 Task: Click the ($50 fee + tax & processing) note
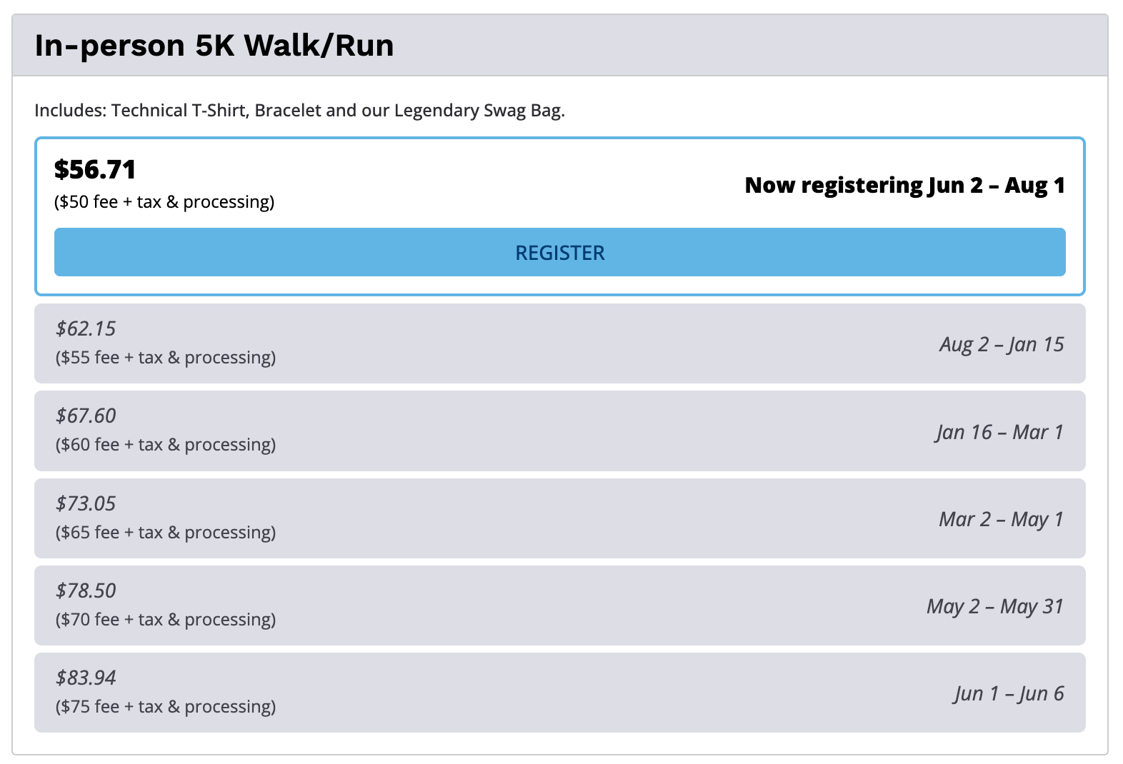(x=164, y=202)
